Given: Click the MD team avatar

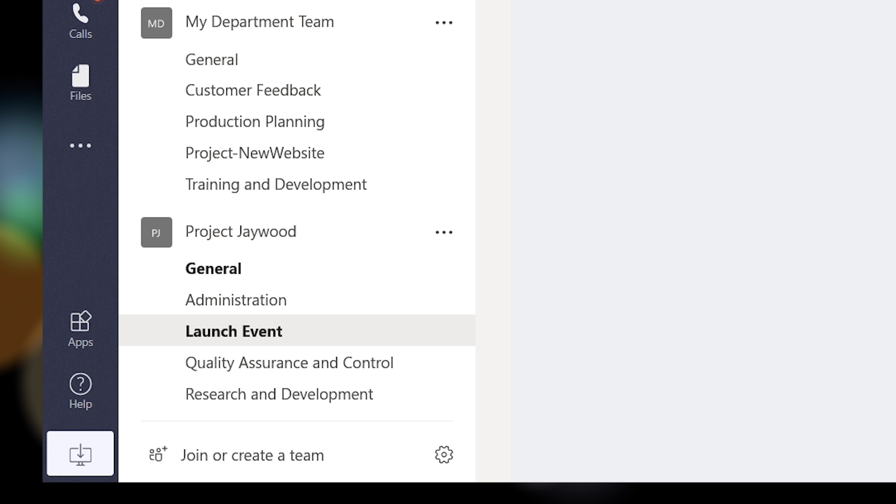Looking at the screenshot, I should pyautogui.click(x=156, y=23).
